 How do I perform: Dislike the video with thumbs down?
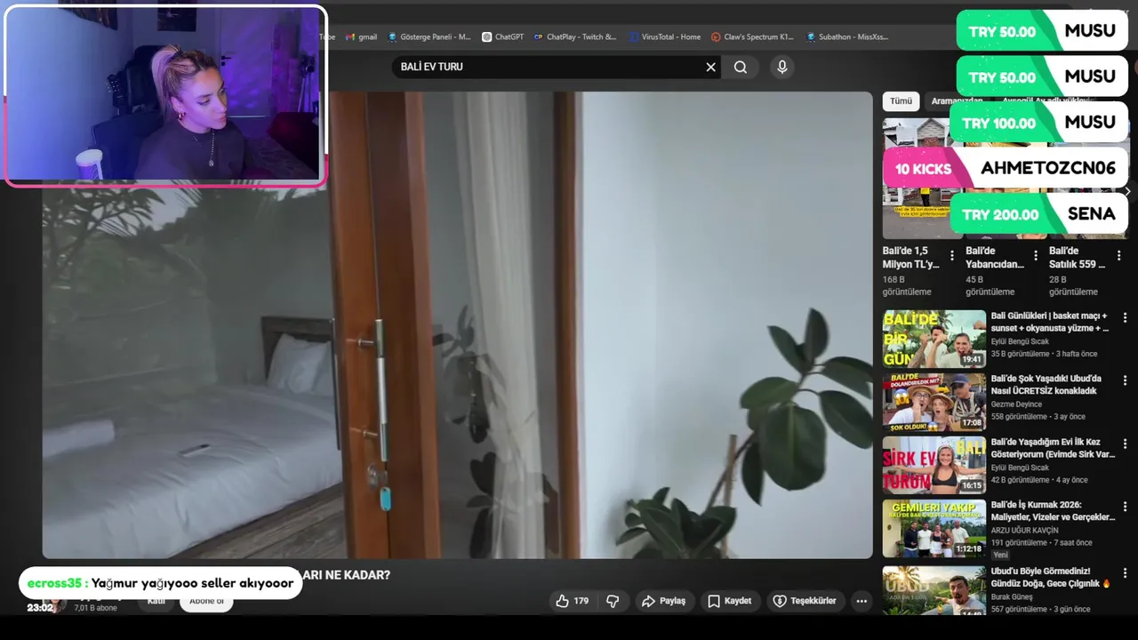(x=613, y=601)
